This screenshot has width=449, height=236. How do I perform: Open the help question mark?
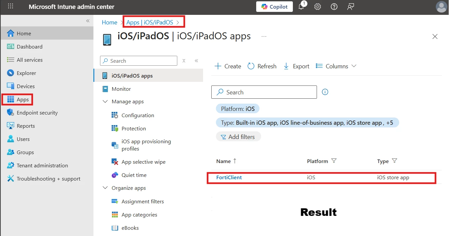click(x=334, y=7)
